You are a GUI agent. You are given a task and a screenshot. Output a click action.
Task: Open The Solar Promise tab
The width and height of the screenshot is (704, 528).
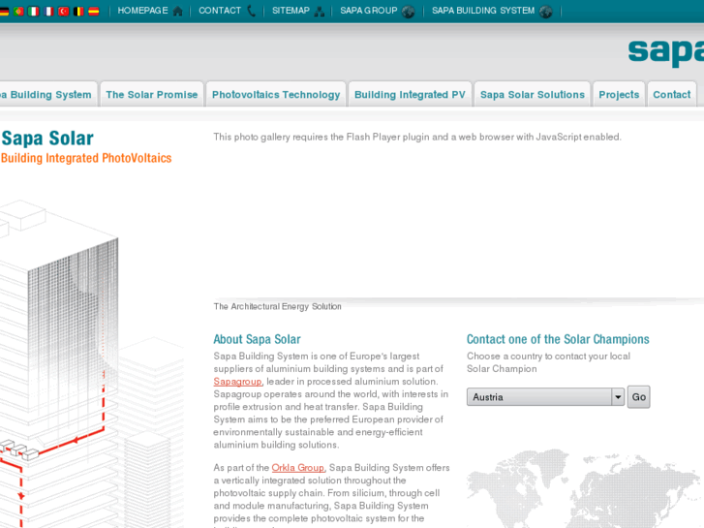(152, 94)
